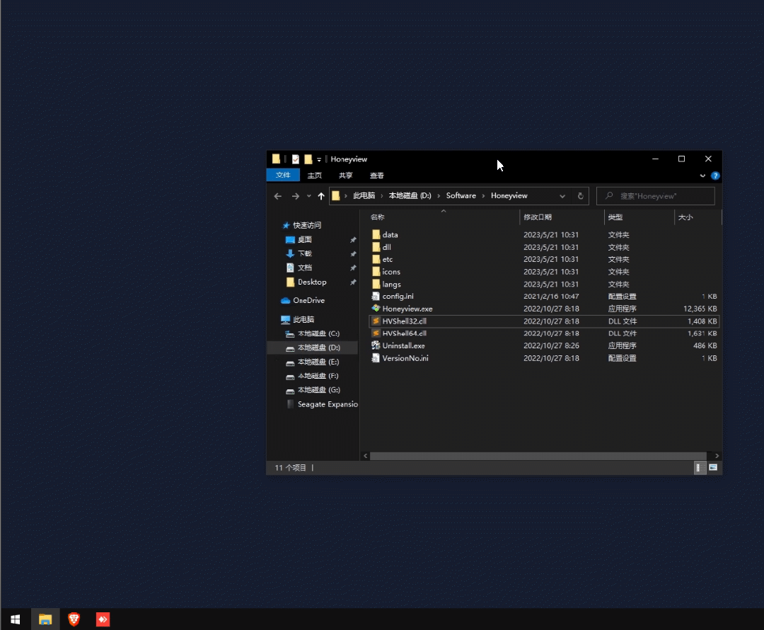764x630 pixels.
Task: Open 本地磁盘 (C:) drive
Action: tap(318, 333)
